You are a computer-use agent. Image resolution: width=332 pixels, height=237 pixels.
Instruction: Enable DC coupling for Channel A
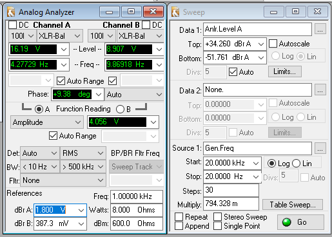click(x=13, y=24)
